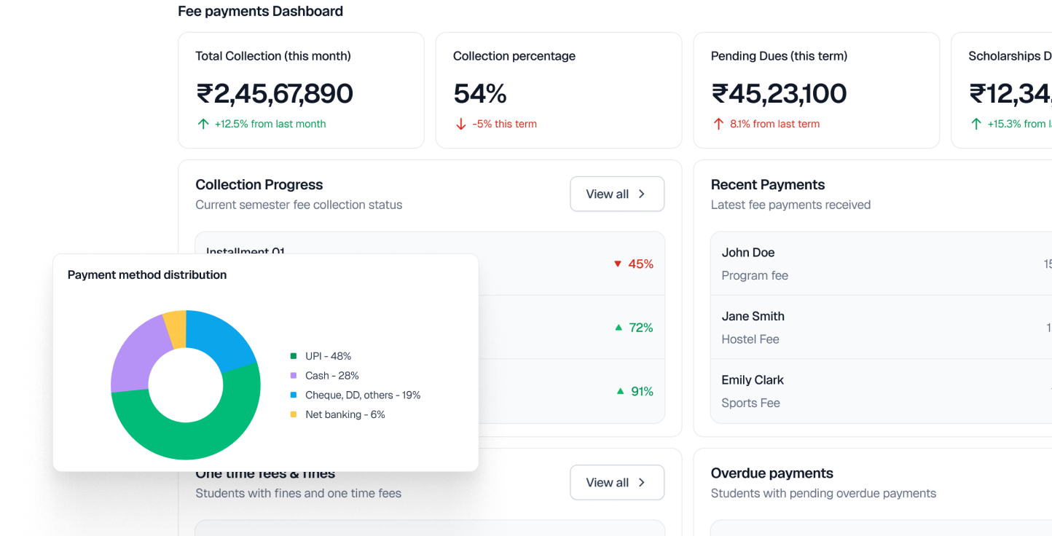Click chevron in Collection Progress View all button
The width and height of the screenshot is (1052, 536).
pyautogui.click(x=641, y=194)
